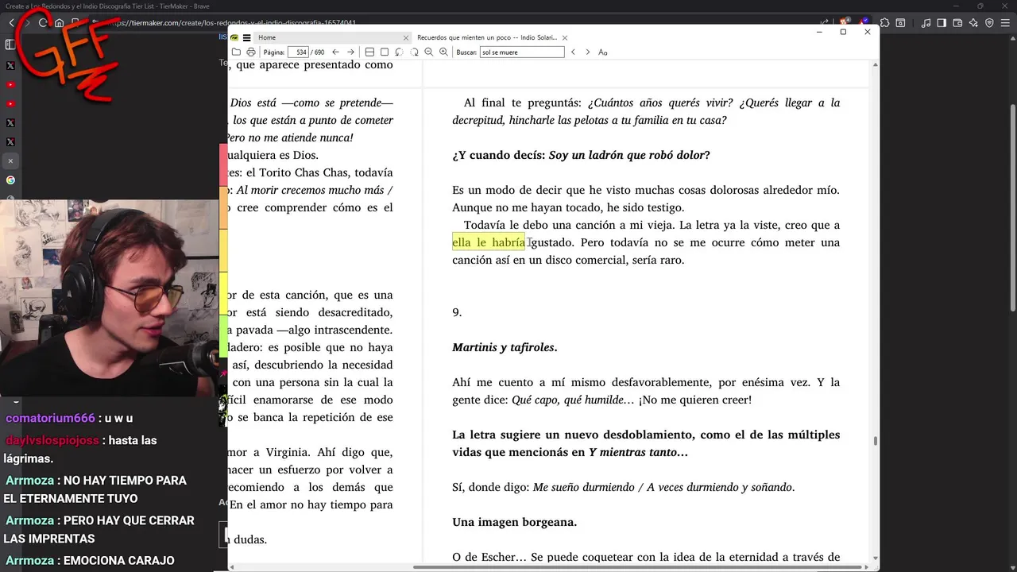Go to next page arrow
1017x572 pixels.
click(x=350, y=52)
